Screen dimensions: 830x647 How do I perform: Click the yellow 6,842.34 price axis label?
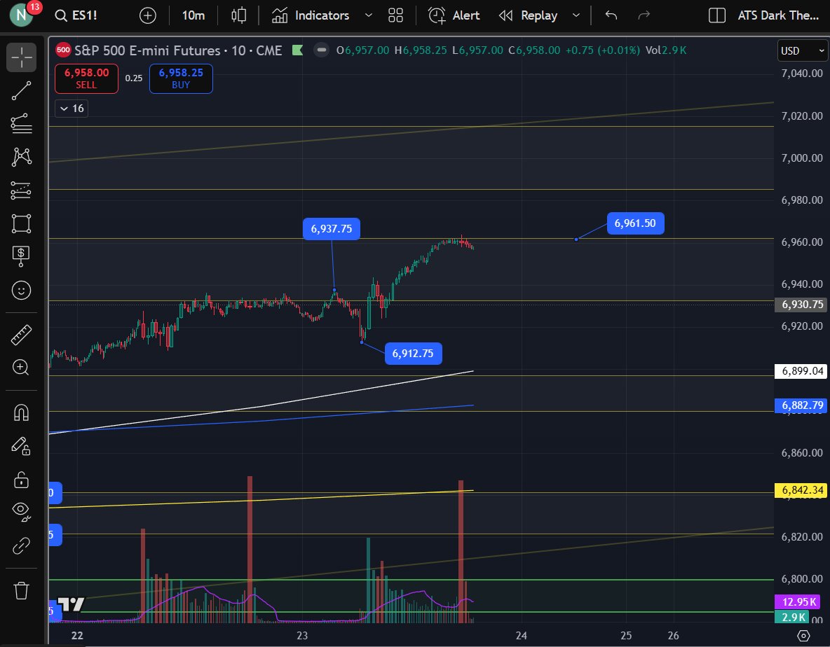pos(802,490)
